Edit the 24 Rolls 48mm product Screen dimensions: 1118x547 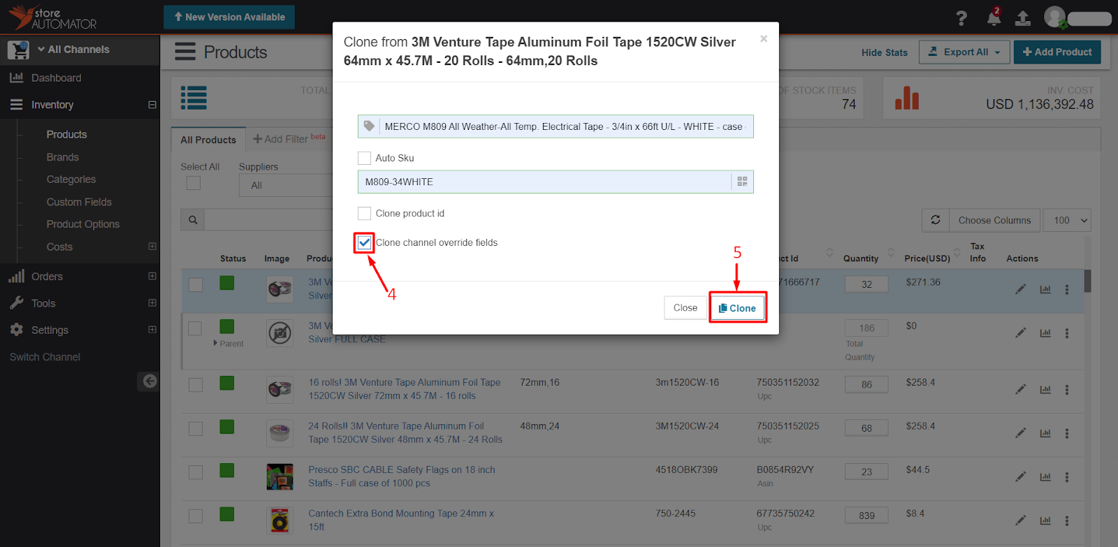click(1021, 433)
